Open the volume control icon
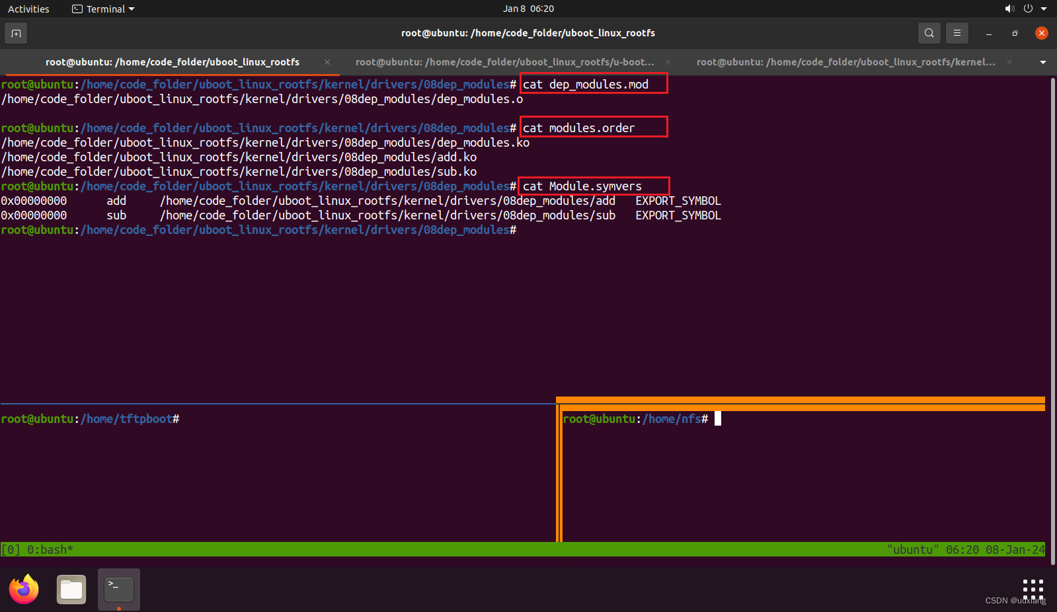The image size is (1057, 612). 1009,9
